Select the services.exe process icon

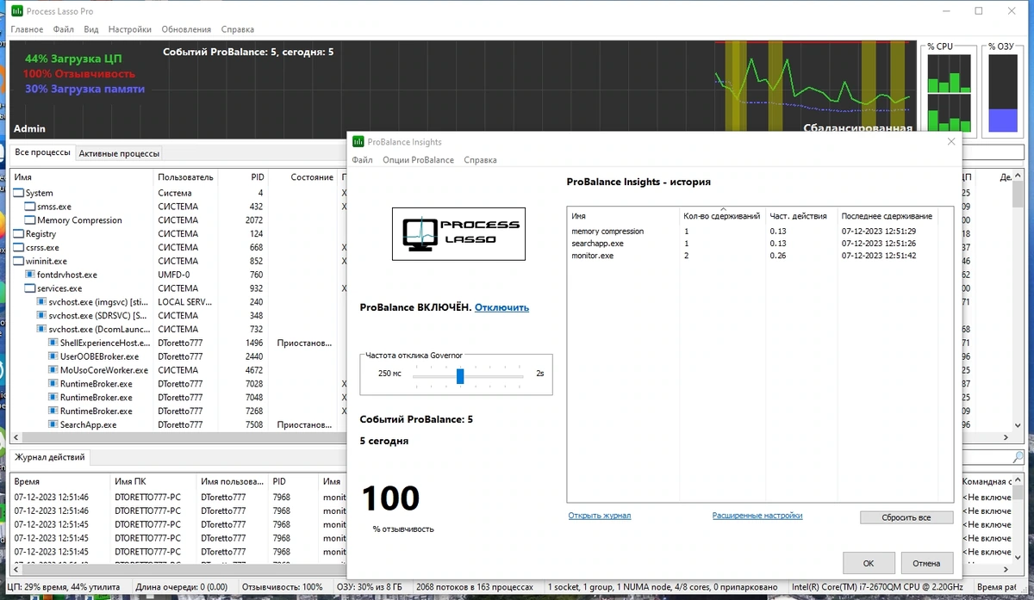tap(30, 288)
